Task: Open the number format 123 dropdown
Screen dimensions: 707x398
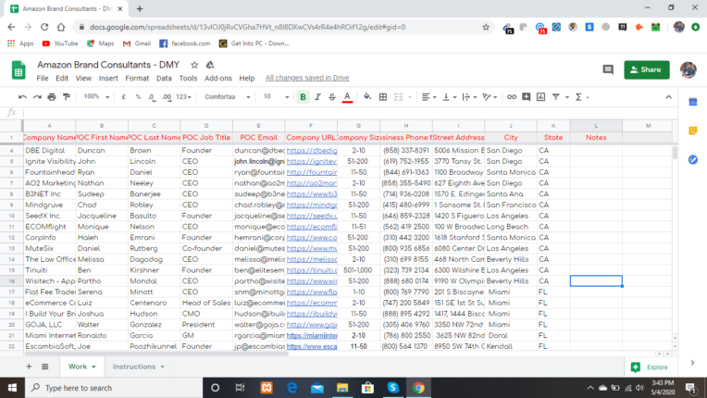Action: [x=183, y=97]
